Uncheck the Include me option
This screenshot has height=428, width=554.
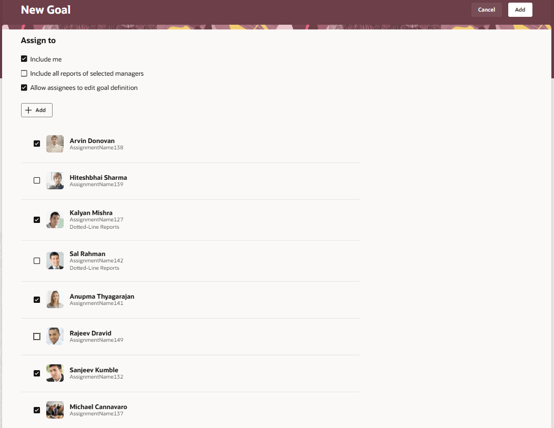click(24, 59)
